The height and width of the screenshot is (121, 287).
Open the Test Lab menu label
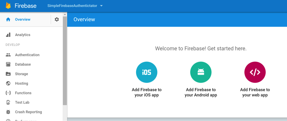pyautogui.click(x=22, y=103)
